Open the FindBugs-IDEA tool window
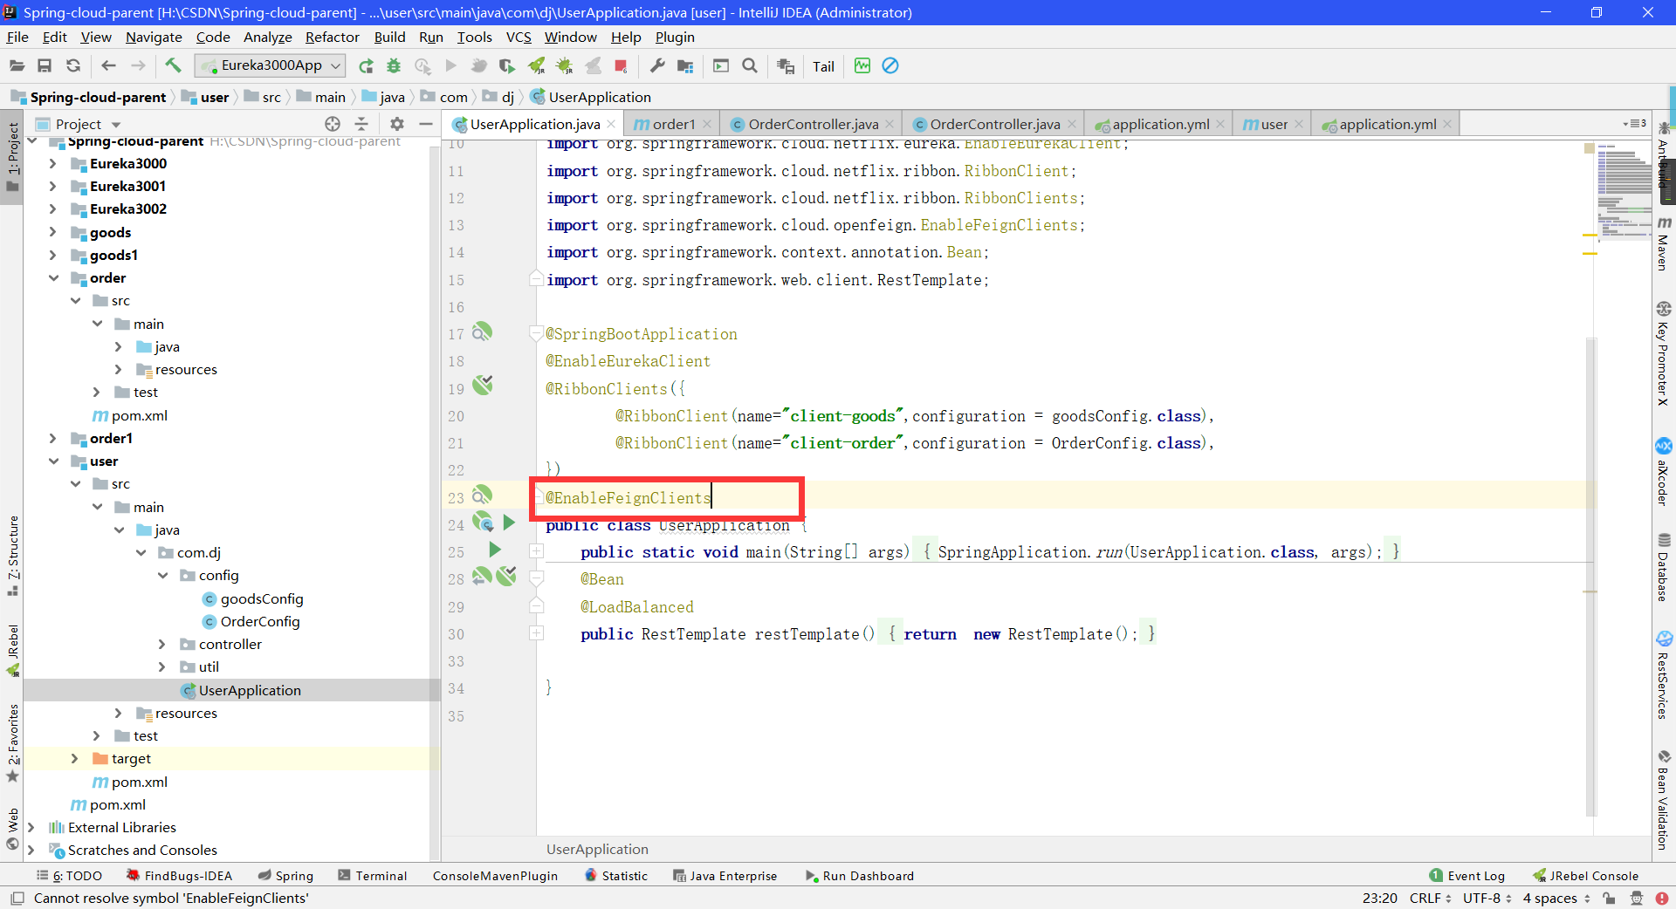This screenshot has height=909, width=1676. (x=179, y=876)
